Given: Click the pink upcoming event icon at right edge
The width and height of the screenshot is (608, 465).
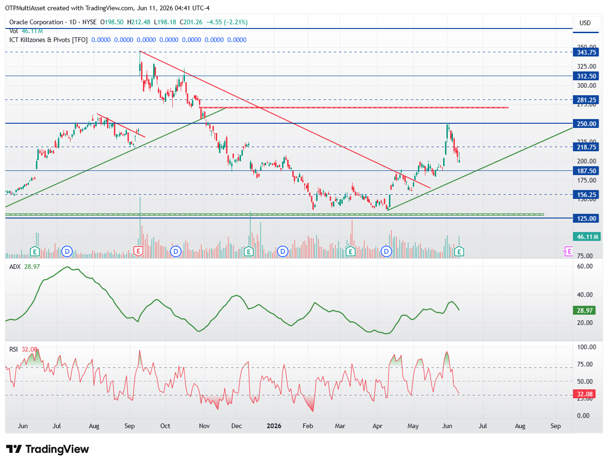Looking at the screenshot, I should pos(568,252).
